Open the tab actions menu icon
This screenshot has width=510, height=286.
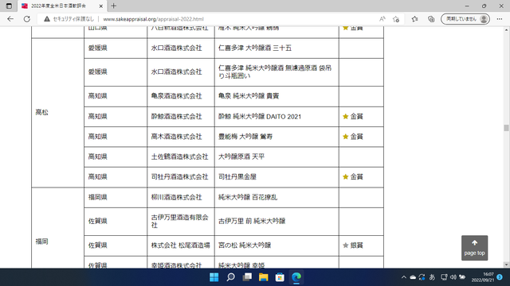point(9,6)
